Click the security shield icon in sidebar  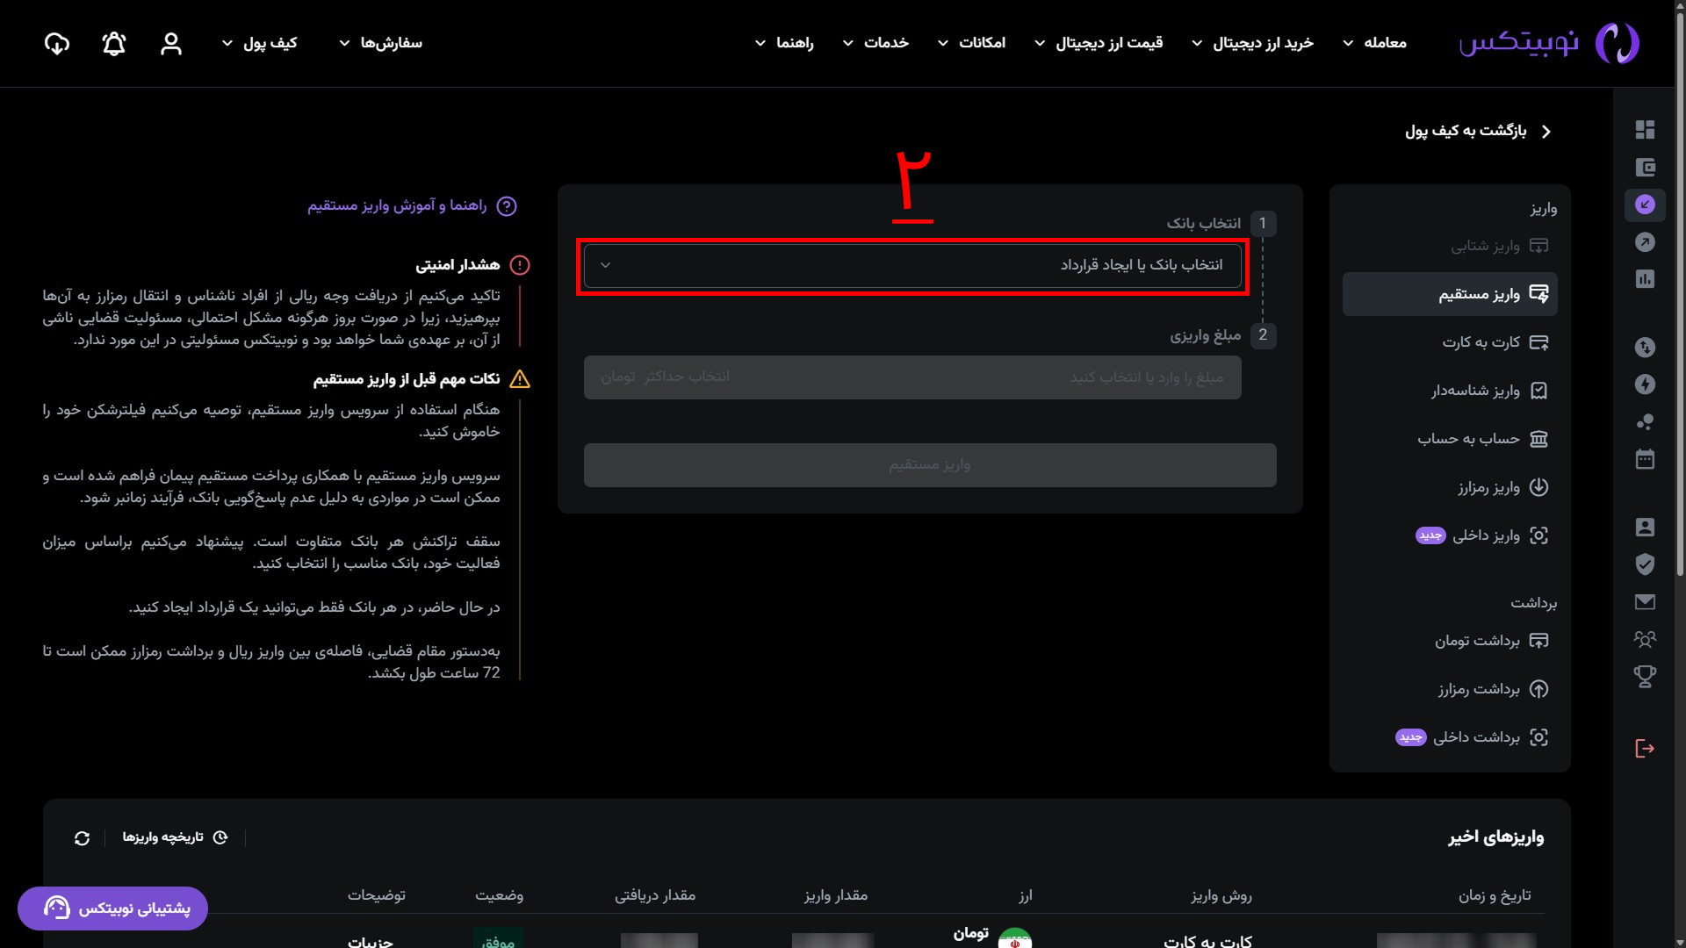point(1645,564)
